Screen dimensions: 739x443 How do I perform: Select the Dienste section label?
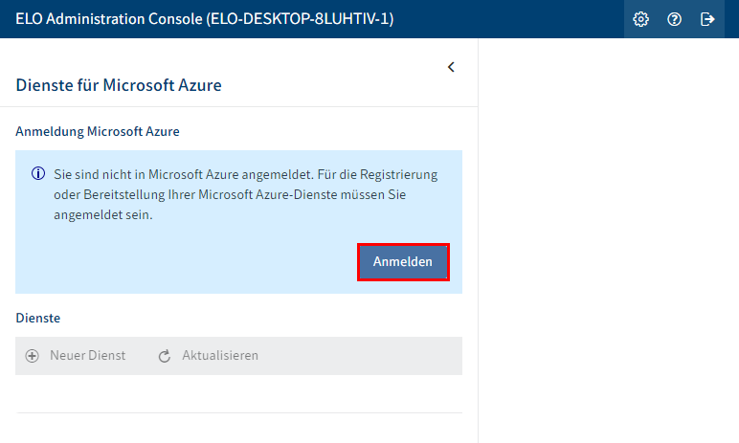coord(38,318)
